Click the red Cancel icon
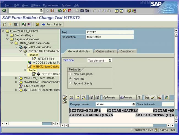This screenshot has height=135, width=179. point(70,11)
